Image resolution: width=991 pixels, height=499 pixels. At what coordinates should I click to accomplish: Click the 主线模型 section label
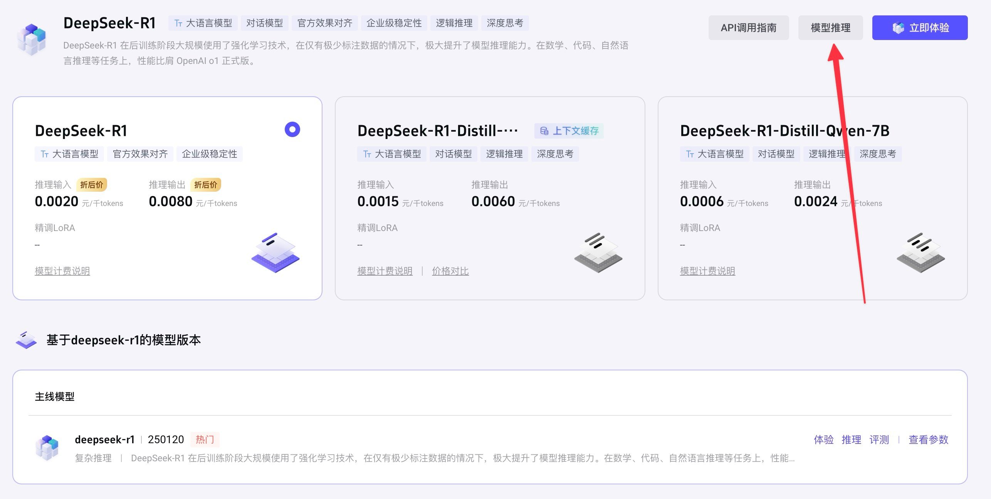click(55, 397)
